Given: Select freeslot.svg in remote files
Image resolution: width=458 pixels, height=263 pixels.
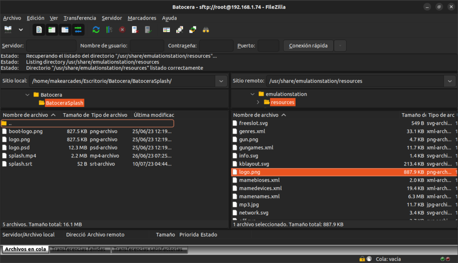Looking at the screenshot, I should pyautogui.click(x=253, y=123).
